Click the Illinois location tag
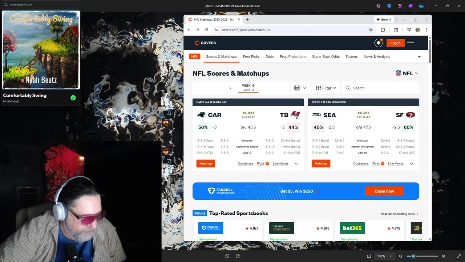465x262 pixels. point(200,213)
